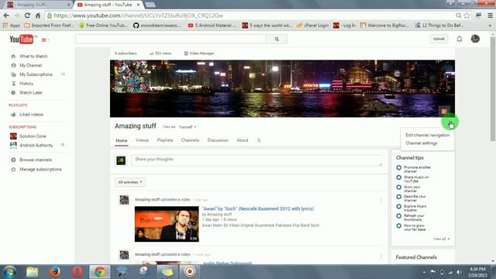Click the channel art edit pencil icon
This screenshot has height=279, width=496.
pos(444,111)
